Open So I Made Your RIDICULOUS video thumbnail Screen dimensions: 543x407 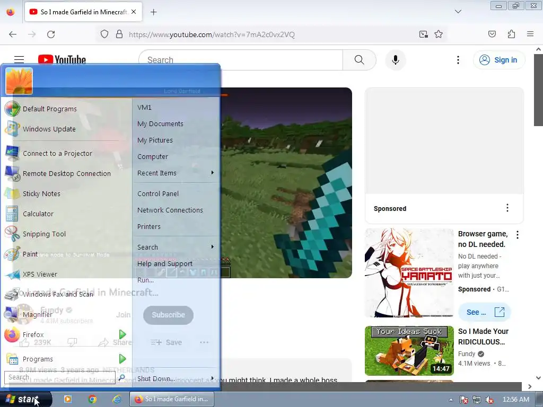point(409,351)
